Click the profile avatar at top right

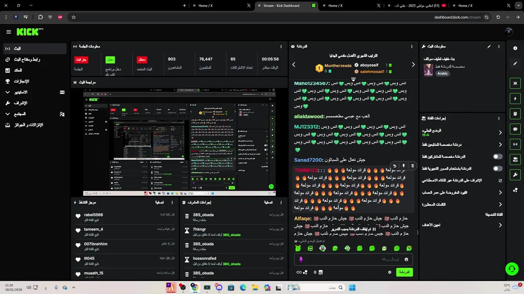tap(509, 31)
